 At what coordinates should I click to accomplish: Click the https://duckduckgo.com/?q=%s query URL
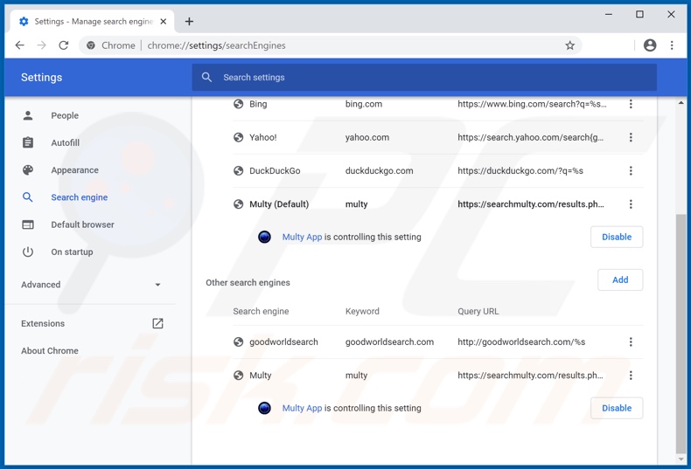click(x=520, y=170)
